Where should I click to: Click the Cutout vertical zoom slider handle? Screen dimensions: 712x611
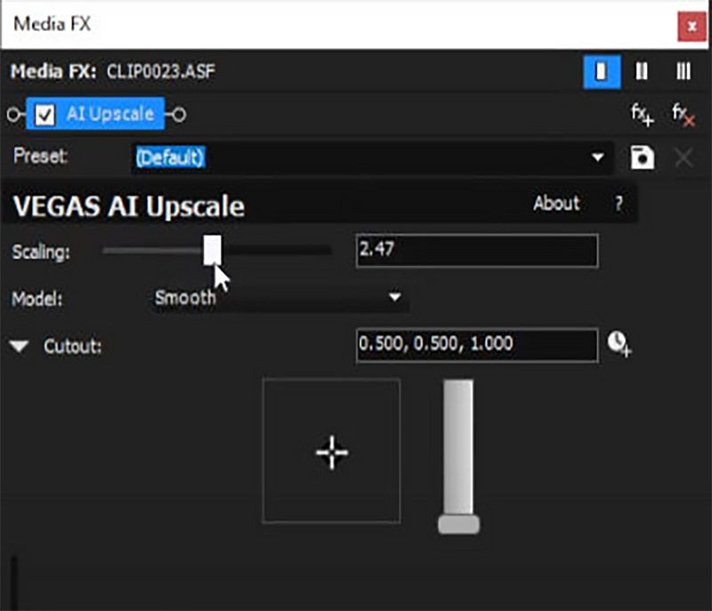coord(458,525)
